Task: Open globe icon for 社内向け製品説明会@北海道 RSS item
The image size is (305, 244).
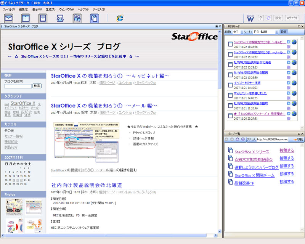Action: click(294, 62)
